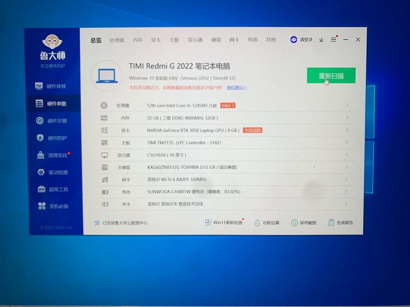Open the hamburger menu at top right
Screen dimensions: 410x307
[x=333, y=40]
